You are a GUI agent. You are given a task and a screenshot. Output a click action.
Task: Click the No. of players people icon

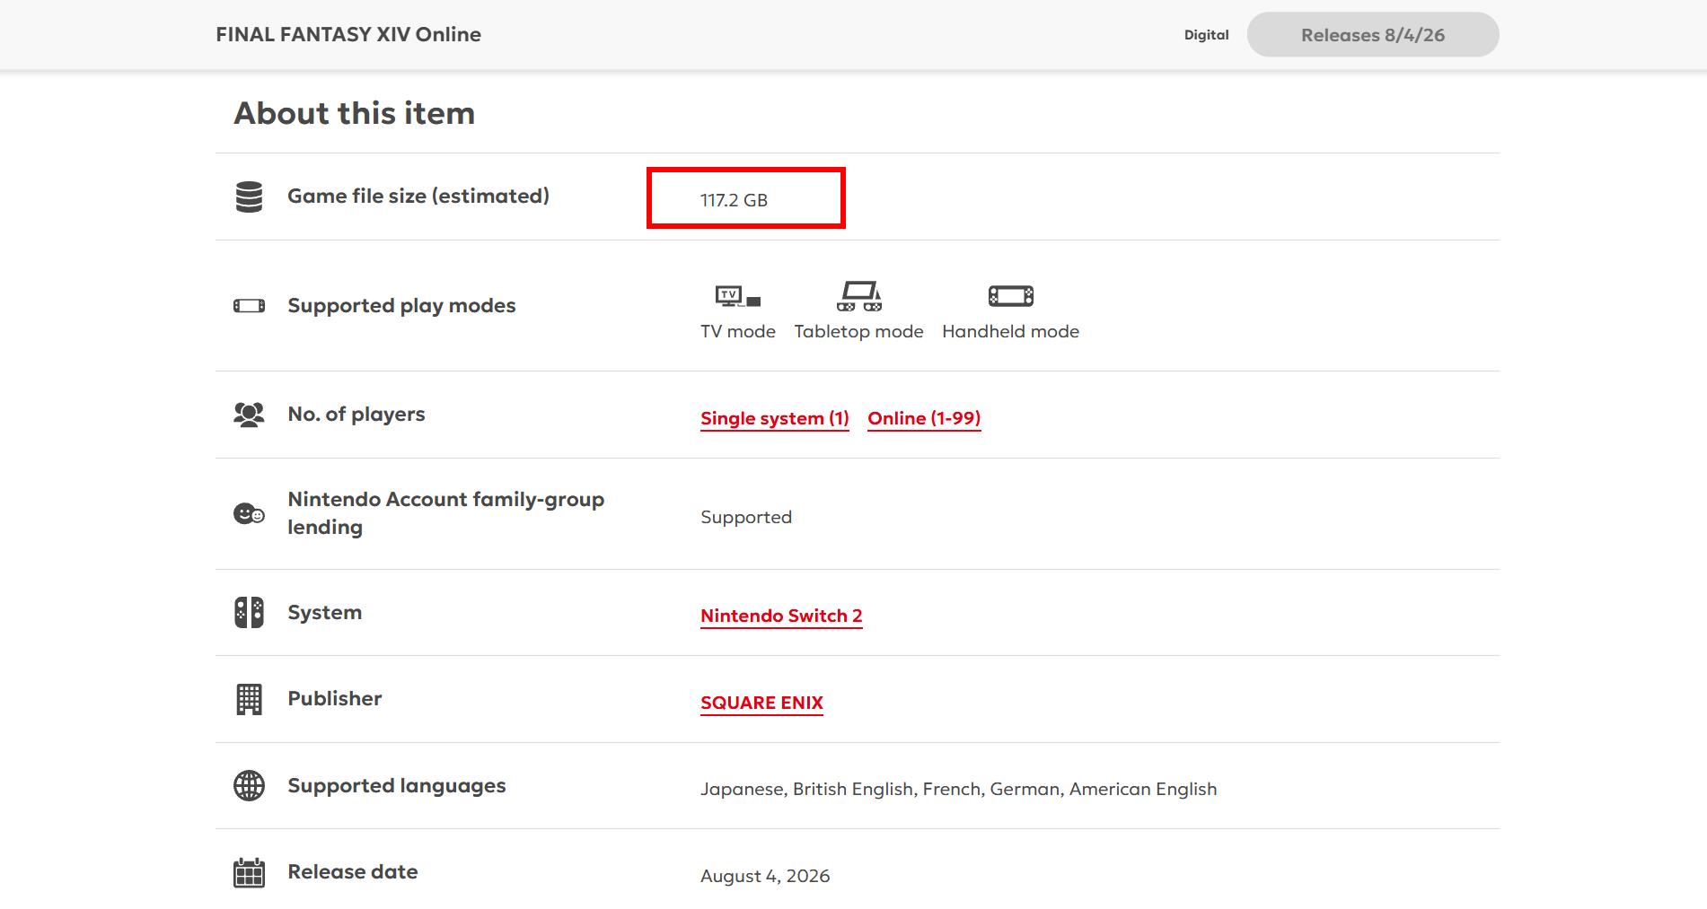[x=249, y=415]
